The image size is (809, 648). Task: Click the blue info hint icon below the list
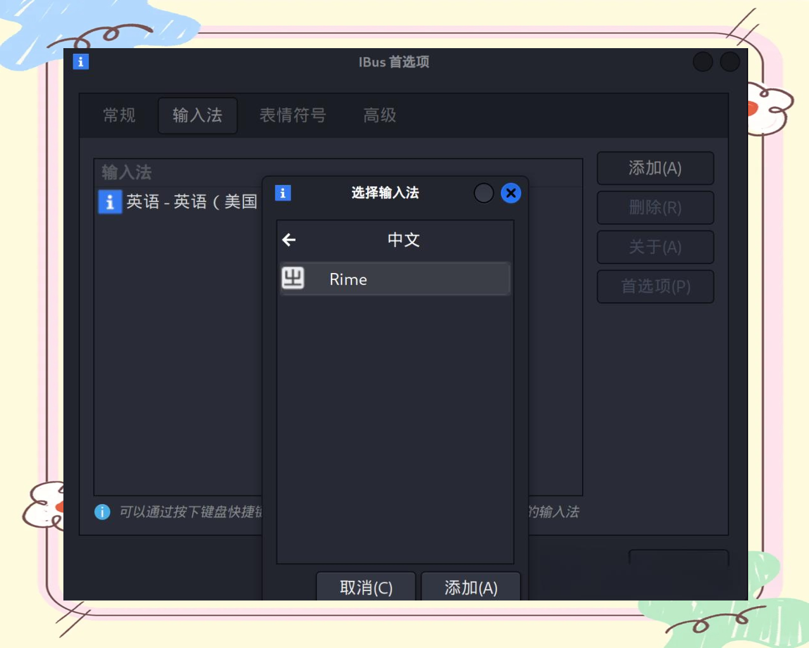coord(102,512)
